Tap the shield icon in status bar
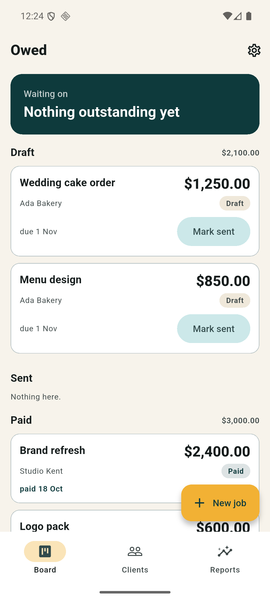Image resolution: width=270 pixels, height=600 pixels. coord(51,16)
